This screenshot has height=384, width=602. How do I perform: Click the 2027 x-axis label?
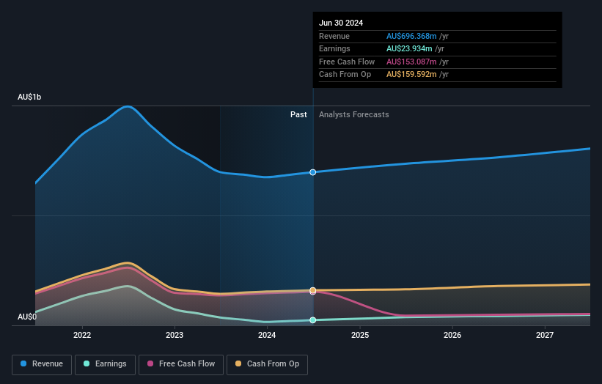point(545,336)
